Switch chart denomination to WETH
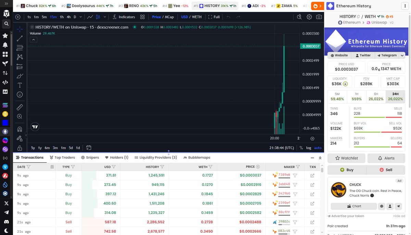Viewport: 411px width, 235px height. (x=197, y=17)
